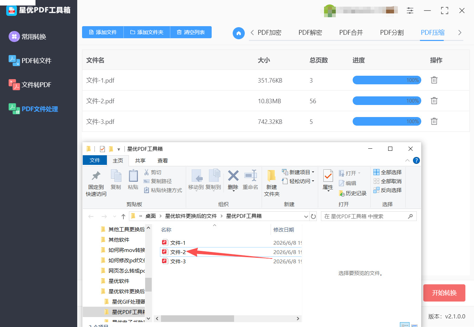This screenshot has width=474, height=327.
Task: Open recent locations dropdown in Explorer
Action: coord(114,217)
